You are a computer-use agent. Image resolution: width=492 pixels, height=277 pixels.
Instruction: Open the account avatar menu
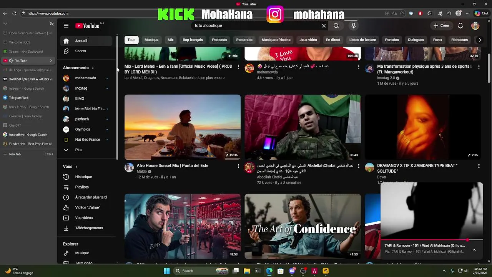click(475, 26)
